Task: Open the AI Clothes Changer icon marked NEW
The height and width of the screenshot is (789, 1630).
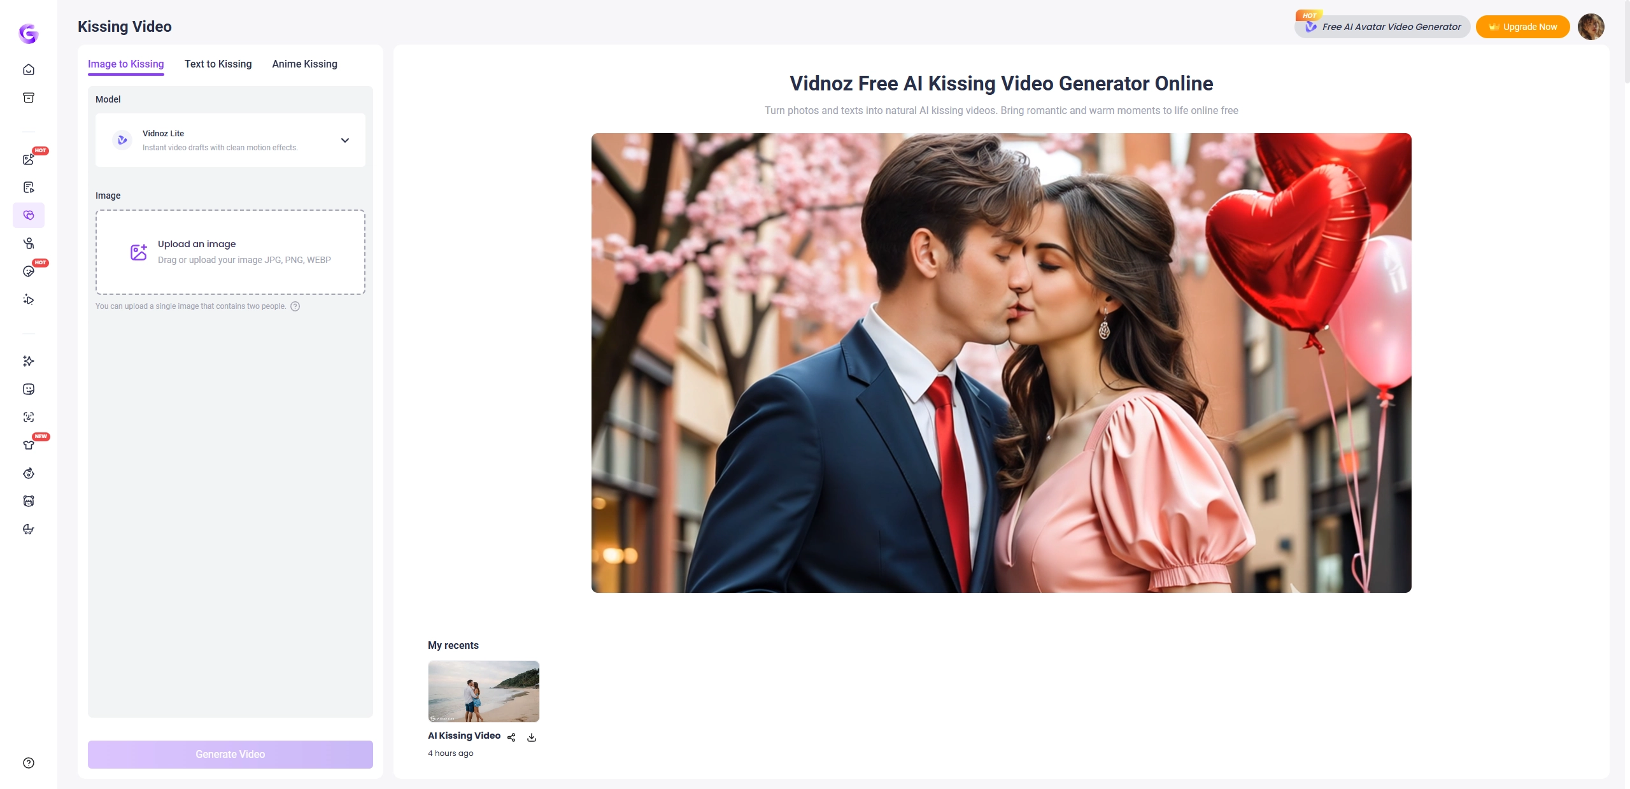Action: pos(29,445)
